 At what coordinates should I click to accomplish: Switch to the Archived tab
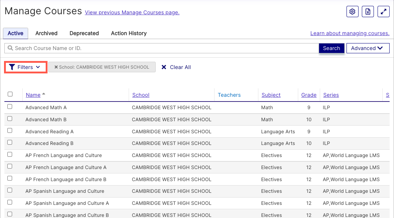tap(46, 33)
